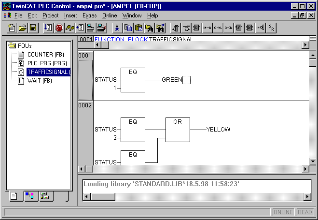
Task: Click the C←R toolbar icon
Action: point(228,28)
